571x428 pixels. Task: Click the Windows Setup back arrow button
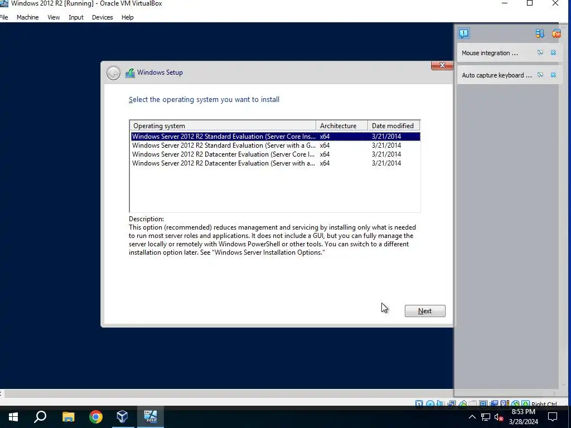click(113, 73)
